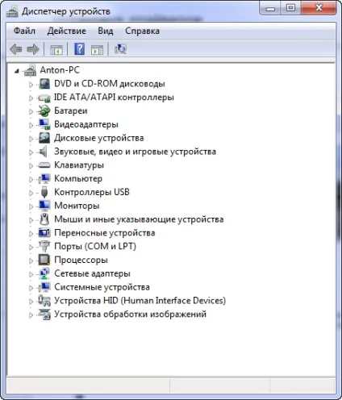Viewport: 342px width, 400px height.
Task: Expand the Батареи node
Action: pyautogui.click(x=31, y=111)
